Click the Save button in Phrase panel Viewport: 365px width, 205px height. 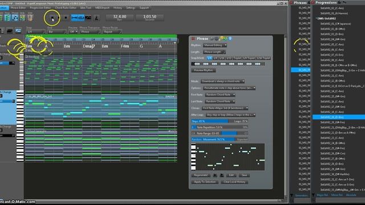[x=244, y=175]
